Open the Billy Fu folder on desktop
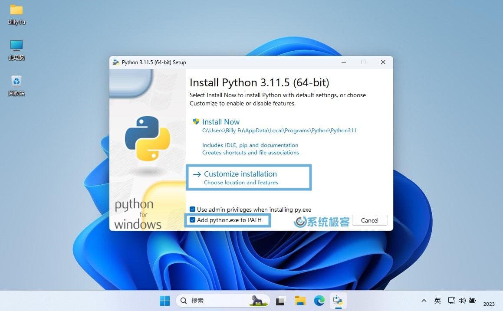 tap(16, 15)
